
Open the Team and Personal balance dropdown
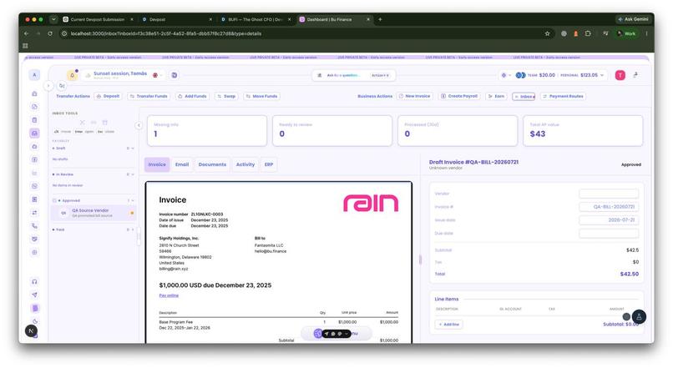(x=561, y=75)
